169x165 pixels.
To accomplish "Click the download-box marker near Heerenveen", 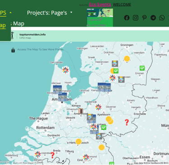I will [115, 64].
